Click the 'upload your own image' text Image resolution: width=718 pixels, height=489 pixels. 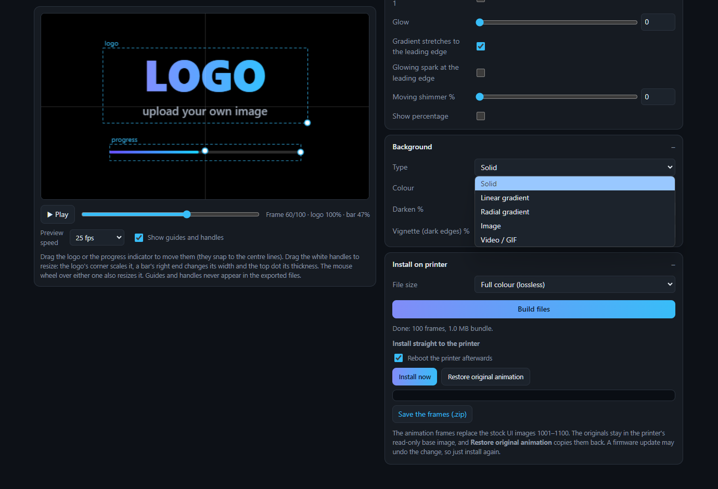tap(205, 111)
